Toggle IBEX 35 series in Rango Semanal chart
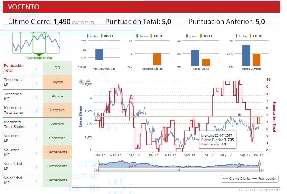 256,36
